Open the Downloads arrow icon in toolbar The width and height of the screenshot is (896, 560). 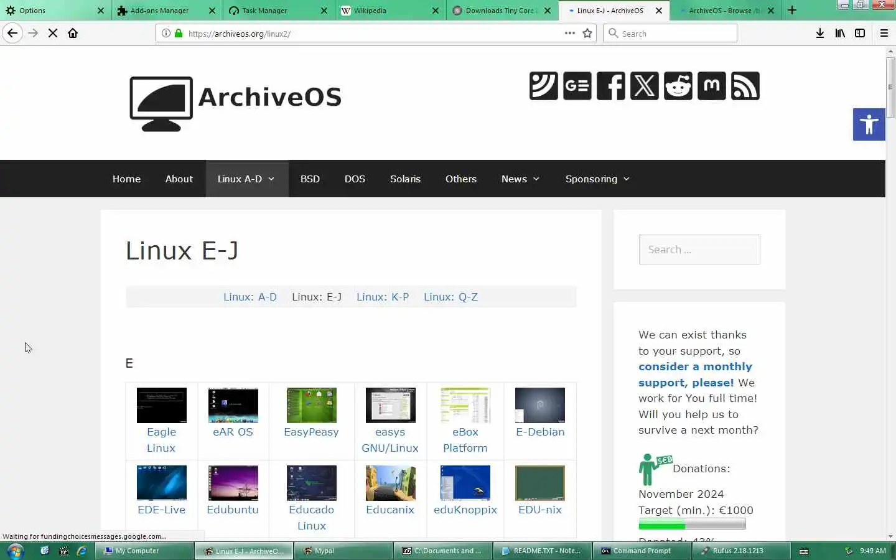click(820, 33)
